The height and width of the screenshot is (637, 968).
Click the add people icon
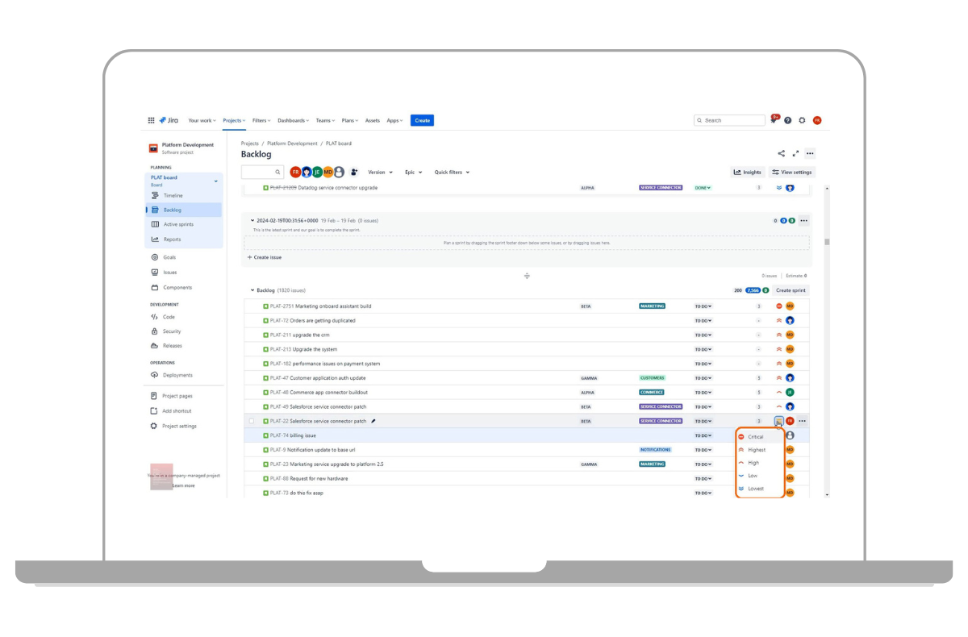353,172
